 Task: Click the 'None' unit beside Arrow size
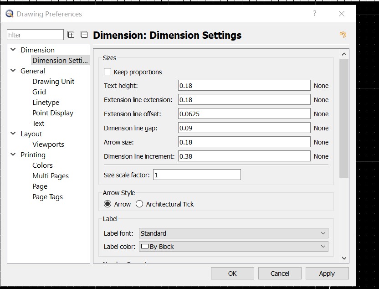tap(321, 142)
